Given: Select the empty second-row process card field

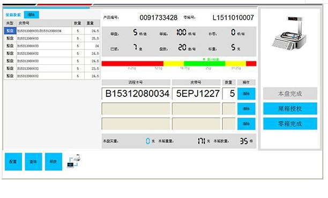Looking at the screenshot, I should [x=136, y=109].
